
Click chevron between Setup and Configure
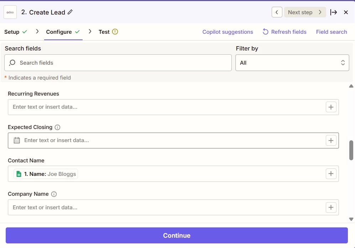coord(37,31)
